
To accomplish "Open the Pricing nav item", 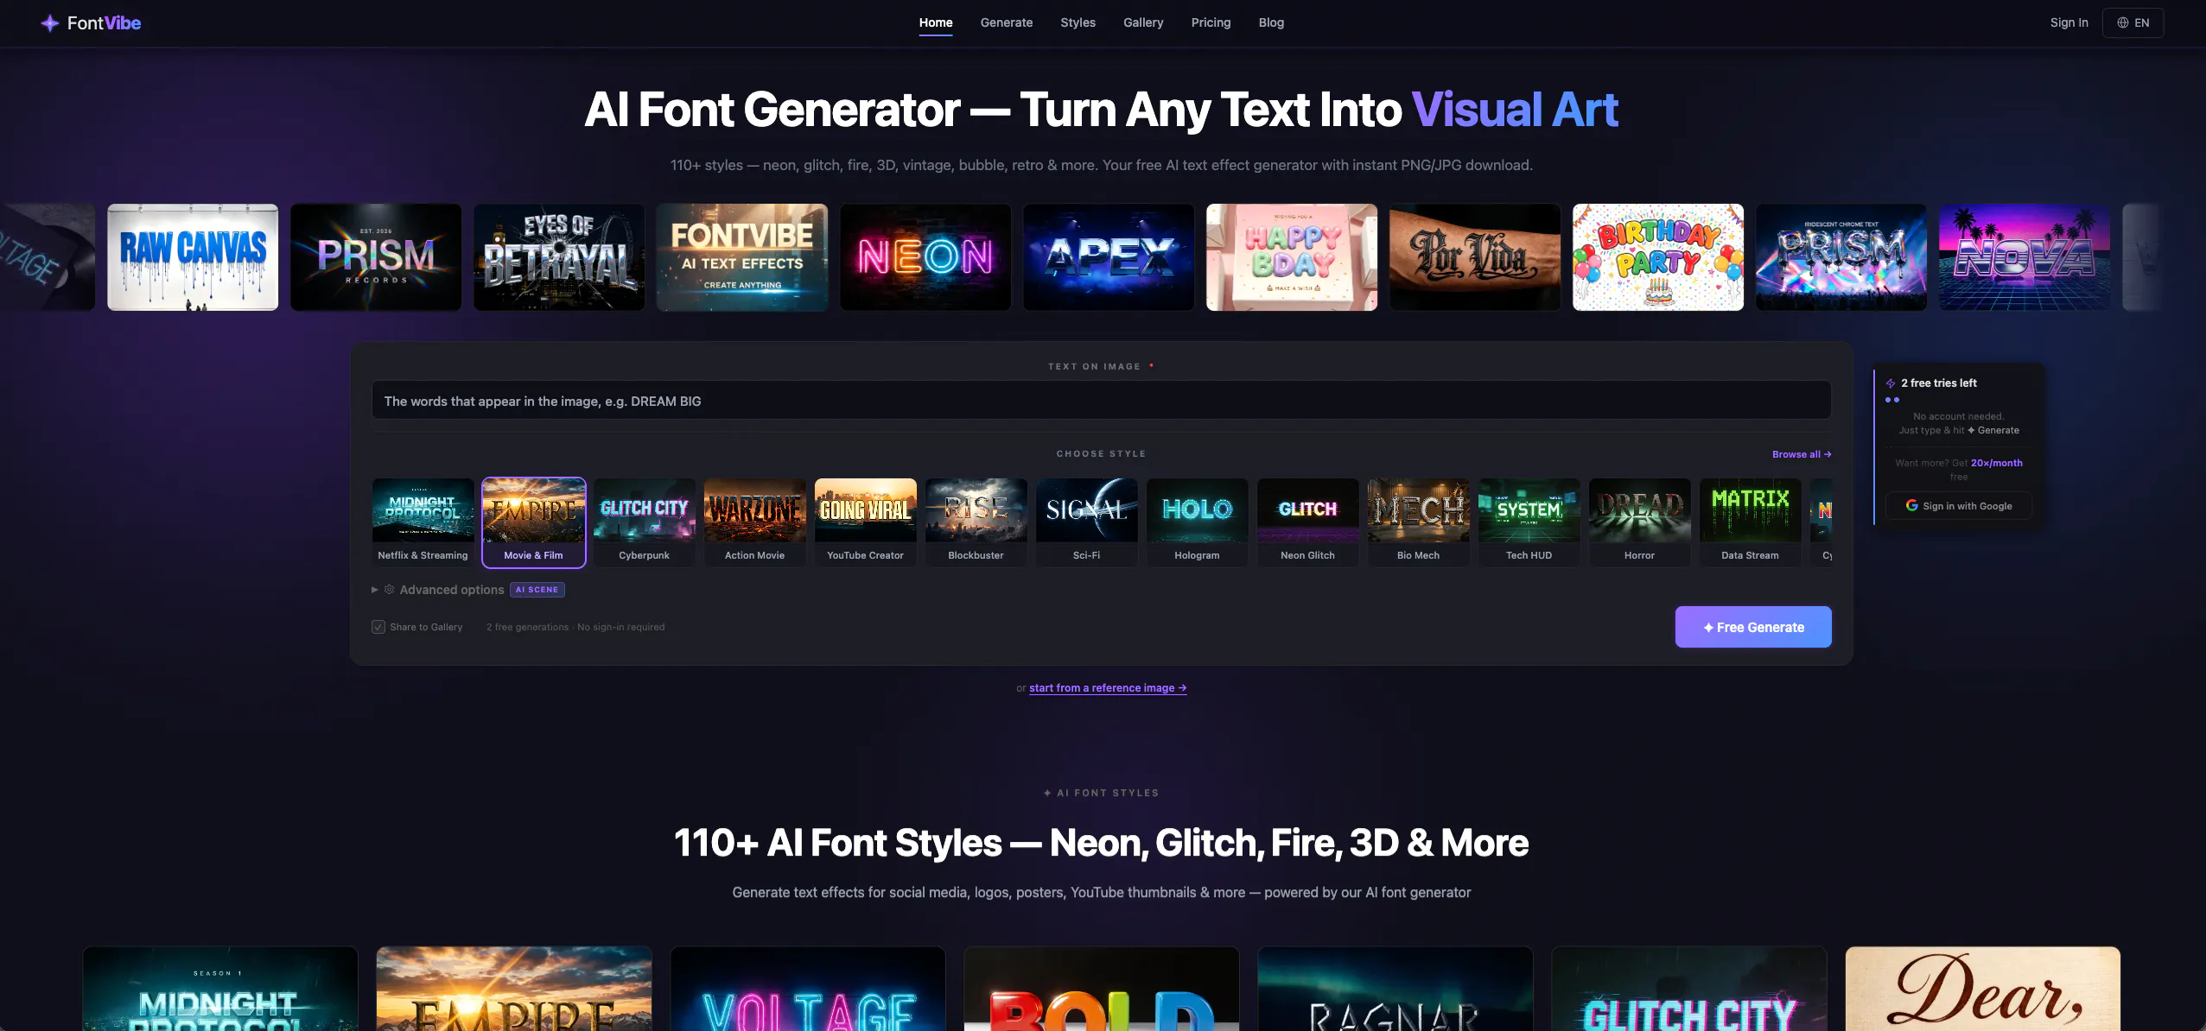I will click(x=1211, y=22).
